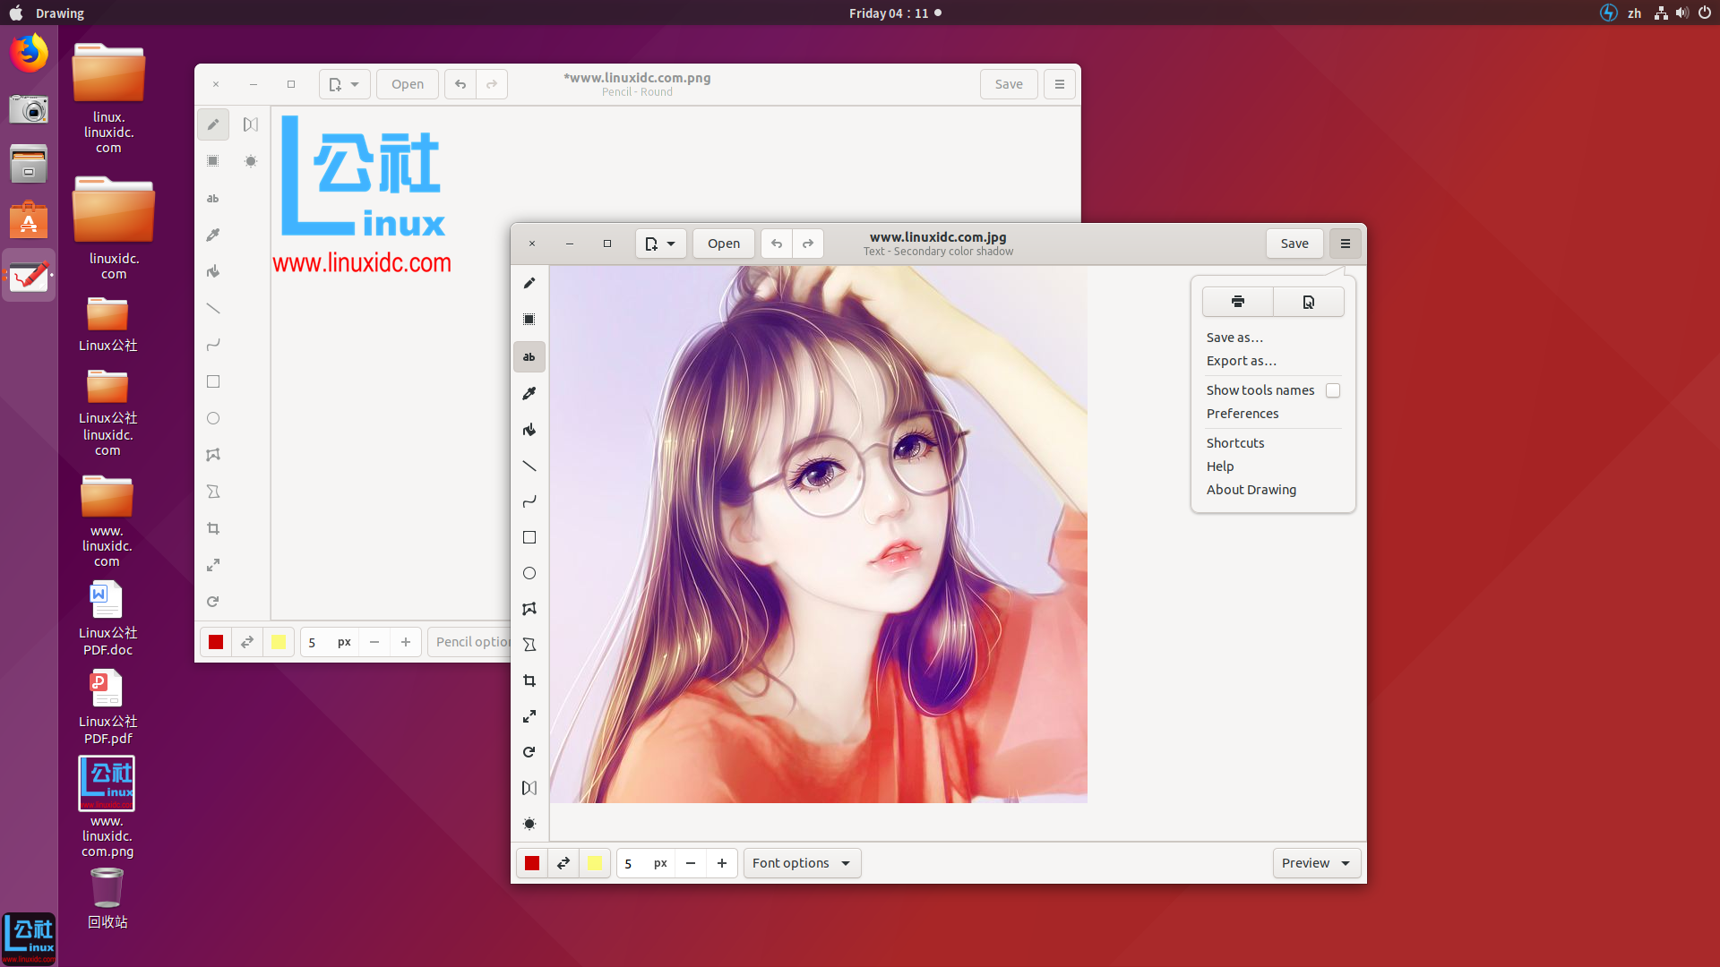This screenshot has height=967, width=1720.
Task: Click Save in the back png window
Action: [x=1009, y=84]
